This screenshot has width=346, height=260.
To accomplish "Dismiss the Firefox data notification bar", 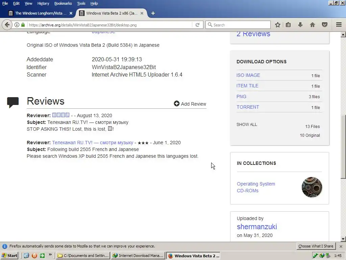I will (341, 246).
